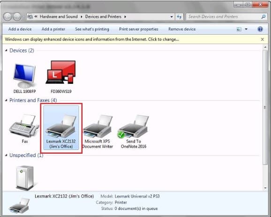Image resolution: width=271 pixels, height=217 pixels.
Task: Select the unspecified tower device icon
Action: (24, 178)
